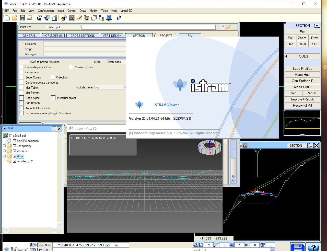Click the Comment input field
Screen dimensions: 327x251
click(x=85, y=44)
